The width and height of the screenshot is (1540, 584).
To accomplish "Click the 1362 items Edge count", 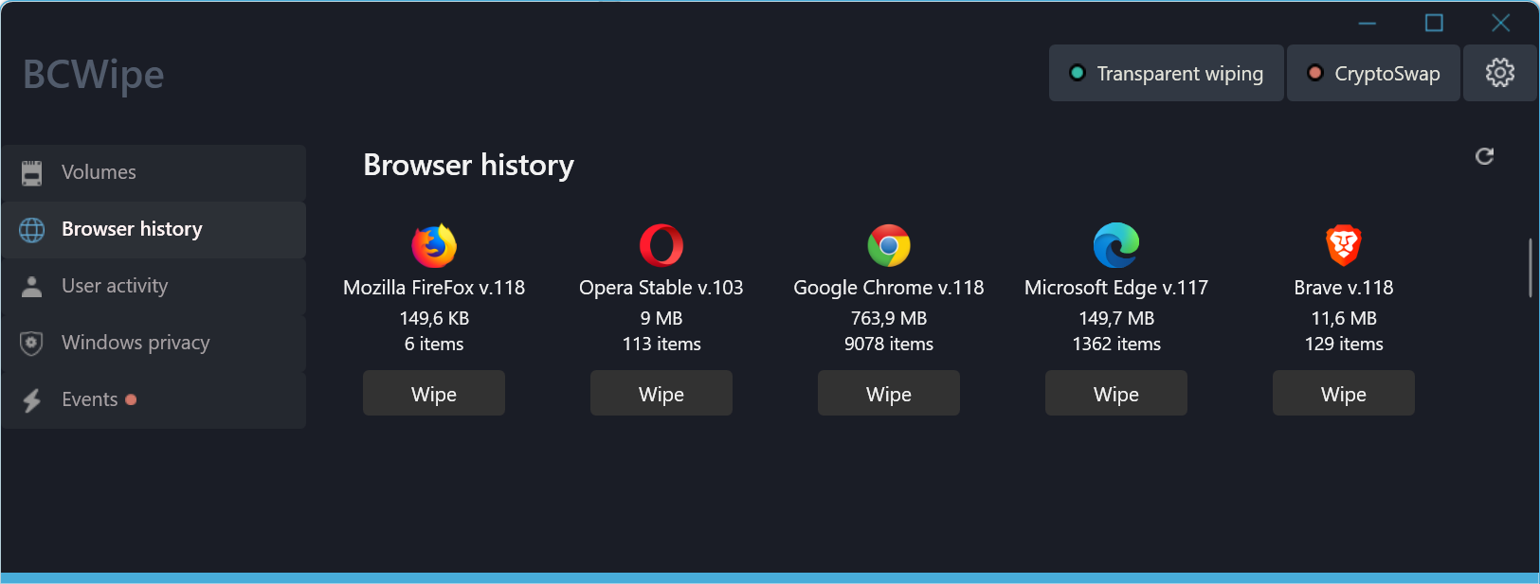I will [x=1116, y=345].
